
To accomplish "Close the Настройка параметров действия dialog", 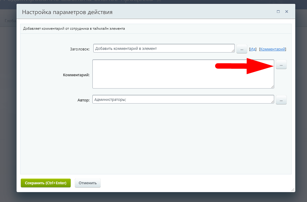I will click(287, 12).
